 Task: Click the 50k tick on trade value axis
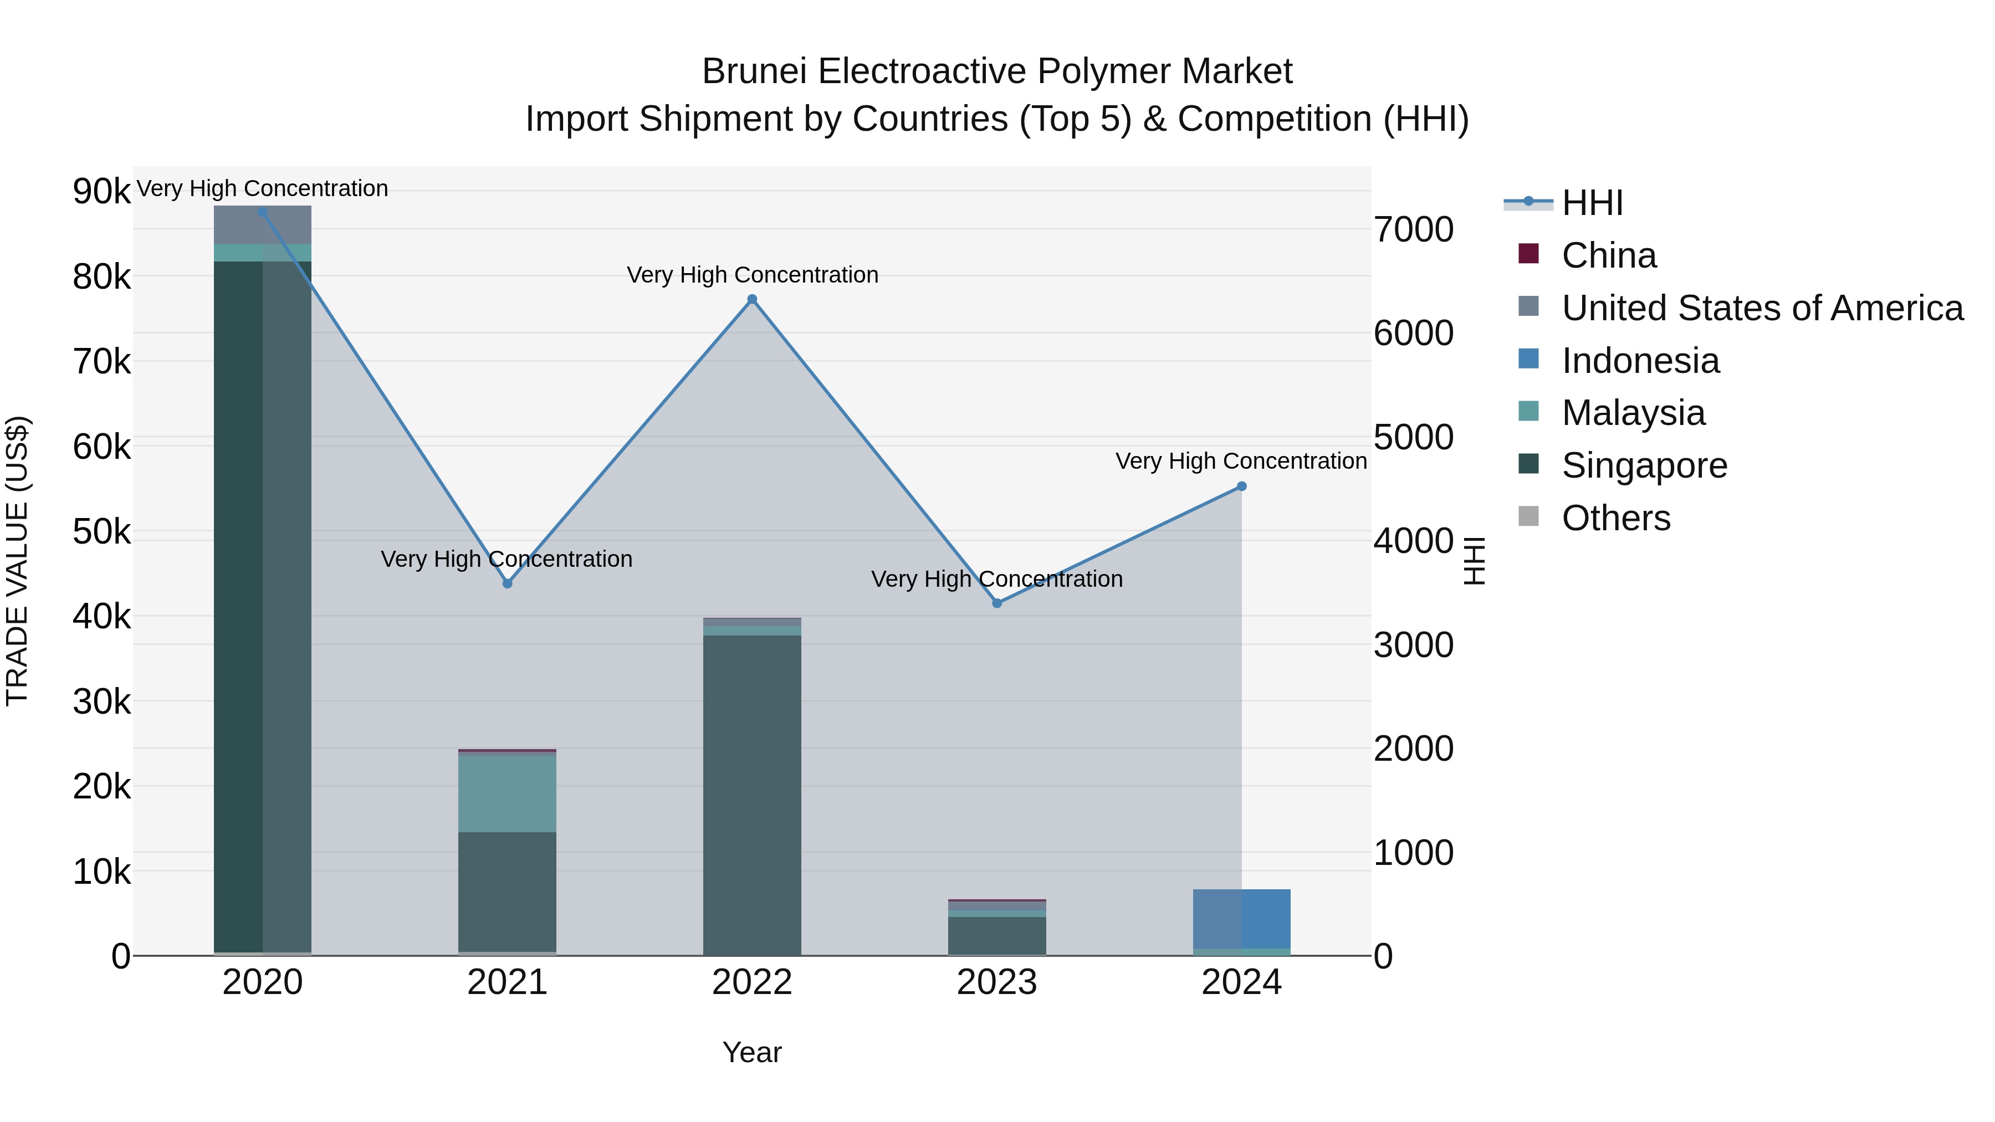102,532
